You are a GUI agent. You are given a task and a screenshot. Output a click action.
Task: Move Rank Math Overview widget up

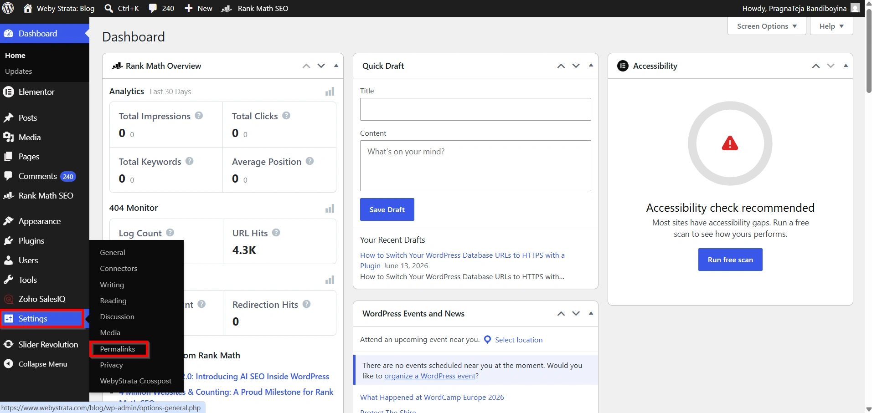[x=306, y=66]
